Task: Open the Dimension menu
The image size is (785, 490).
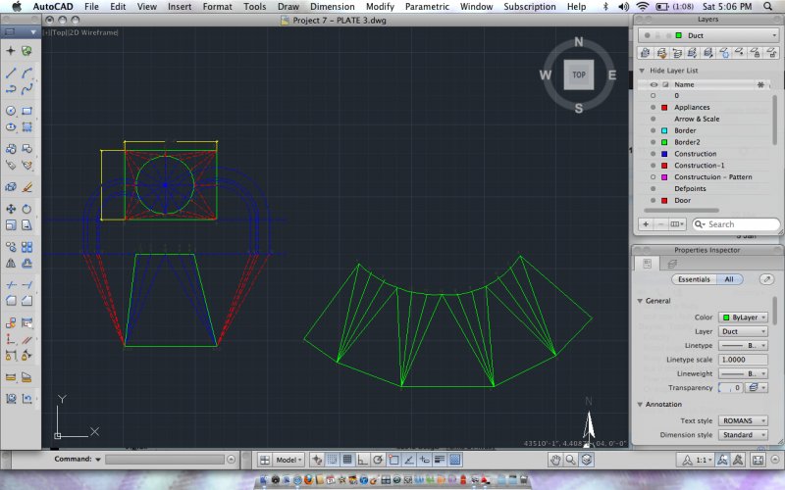Action: [333, 7]
